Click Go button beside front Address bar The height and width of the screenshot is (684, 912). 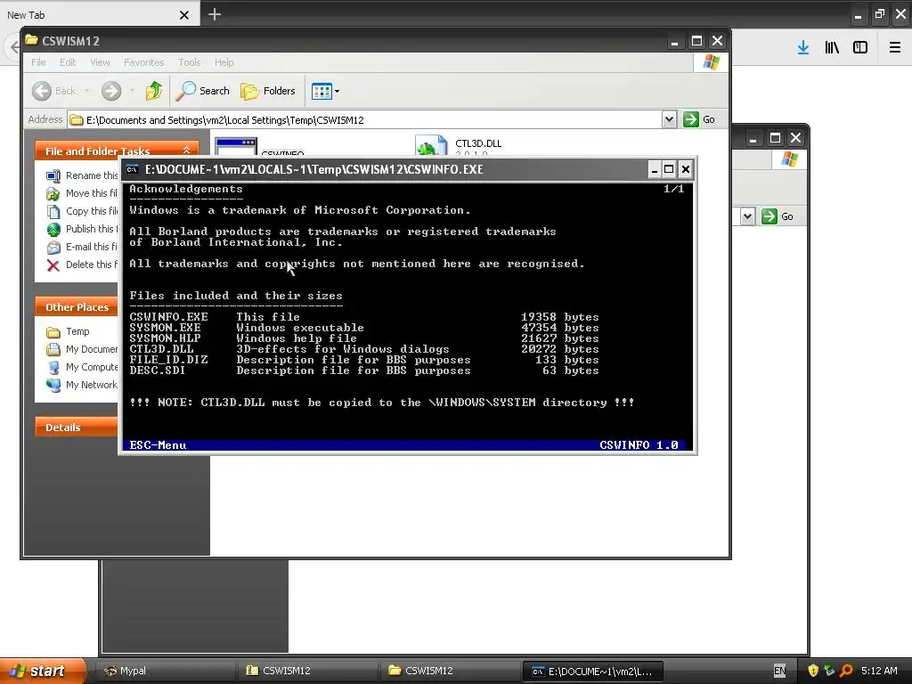pos(699,119)
